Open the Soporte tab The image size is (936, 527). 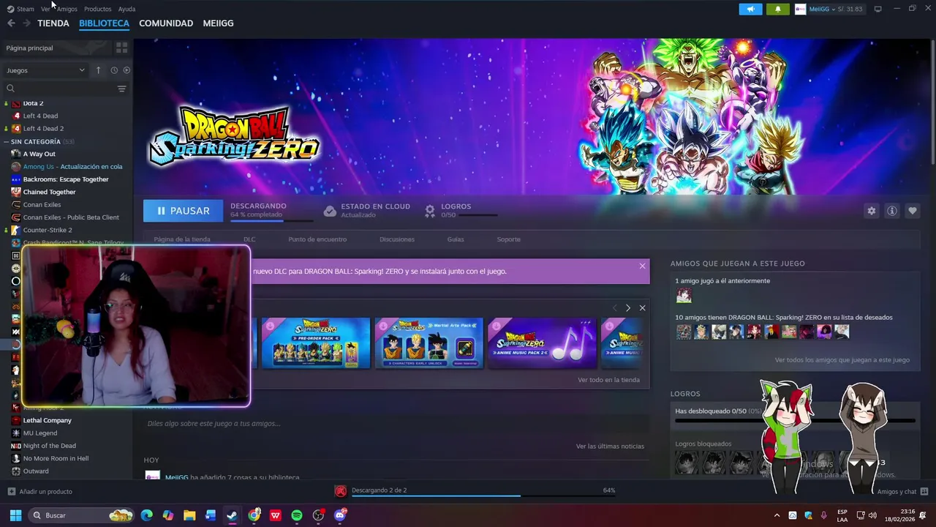coord(509,239)
